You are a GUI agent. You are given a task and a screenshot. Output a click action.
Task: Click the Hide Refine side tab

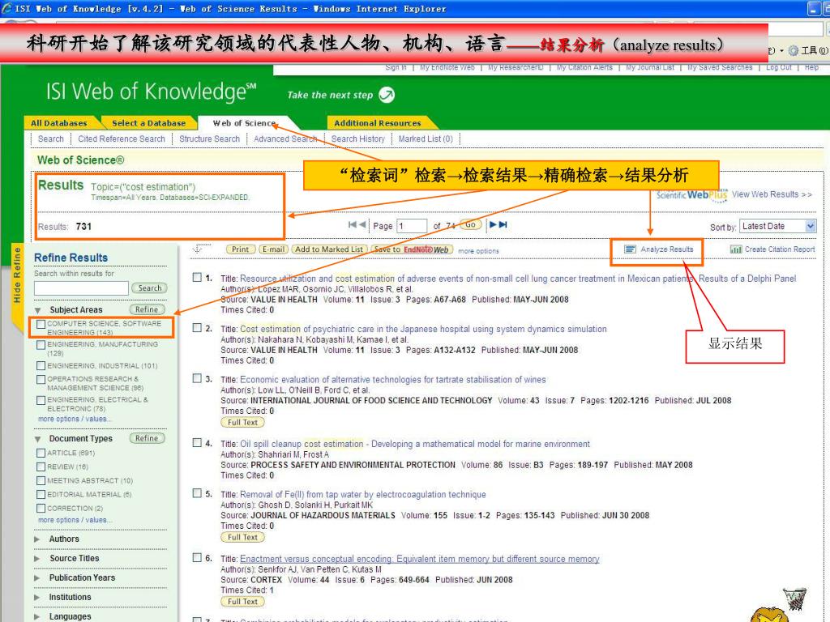tap(17, 275)
